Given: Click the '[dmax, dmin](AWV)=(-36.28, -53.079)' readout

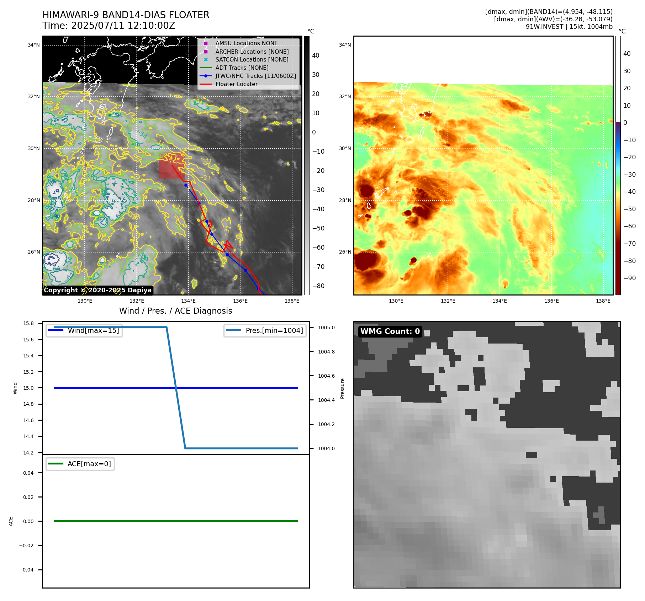Looking at the screenshot, I should (553, 19).
